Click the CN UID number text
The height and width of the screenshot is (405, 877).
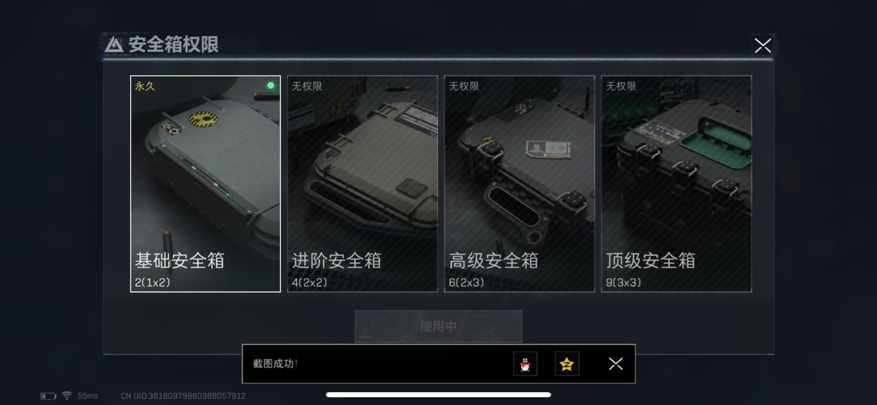click(183, 396)
